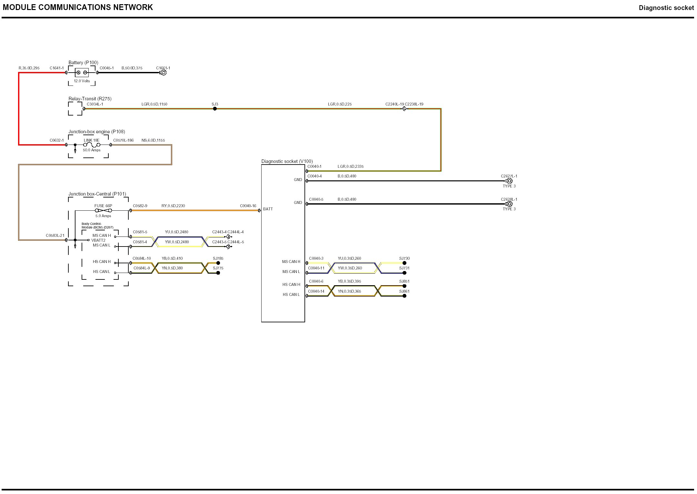The image size is (697, 494).
Task: Click the Battery P100 symbol
Action: click(82, 73)
